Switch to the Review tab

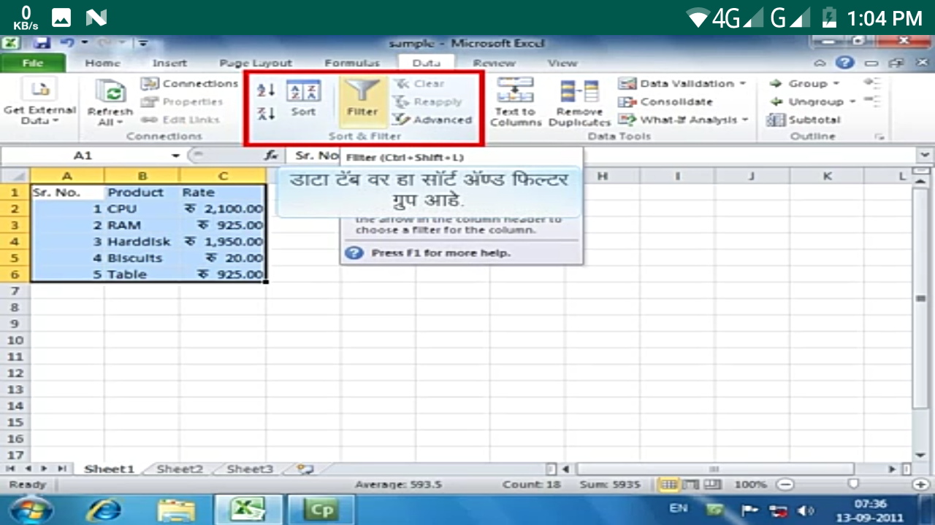pos(495,63)
